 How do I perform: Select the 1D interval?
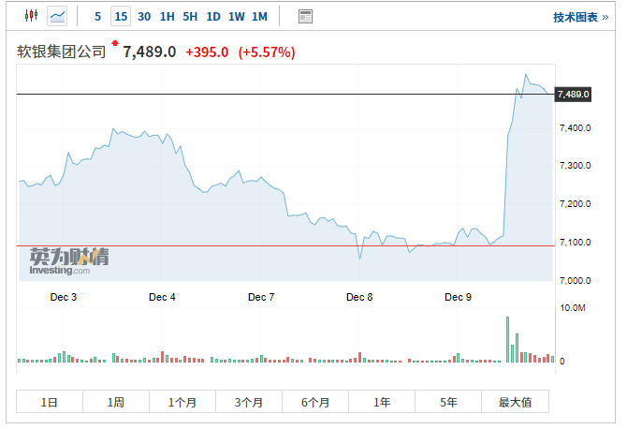(213, 17)
